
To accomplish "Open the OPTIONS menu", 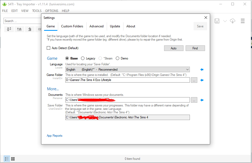I will [x=52, y=11].
